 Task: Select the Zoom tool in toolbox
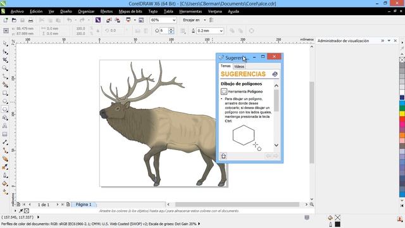click(5, 68)
